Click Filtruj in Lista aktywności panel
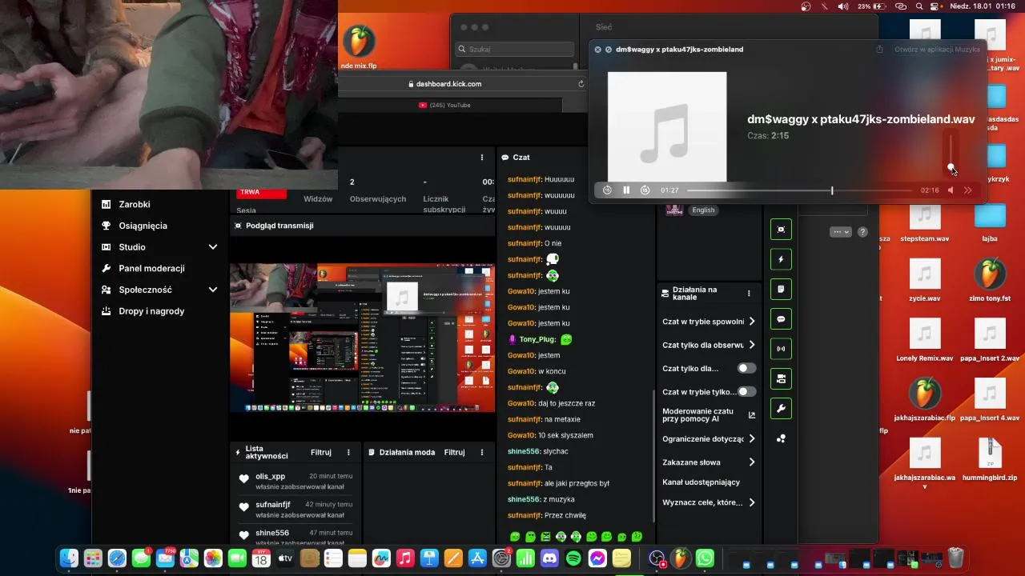The width and height of the screenshot is (1025, 576). (321, 452)
